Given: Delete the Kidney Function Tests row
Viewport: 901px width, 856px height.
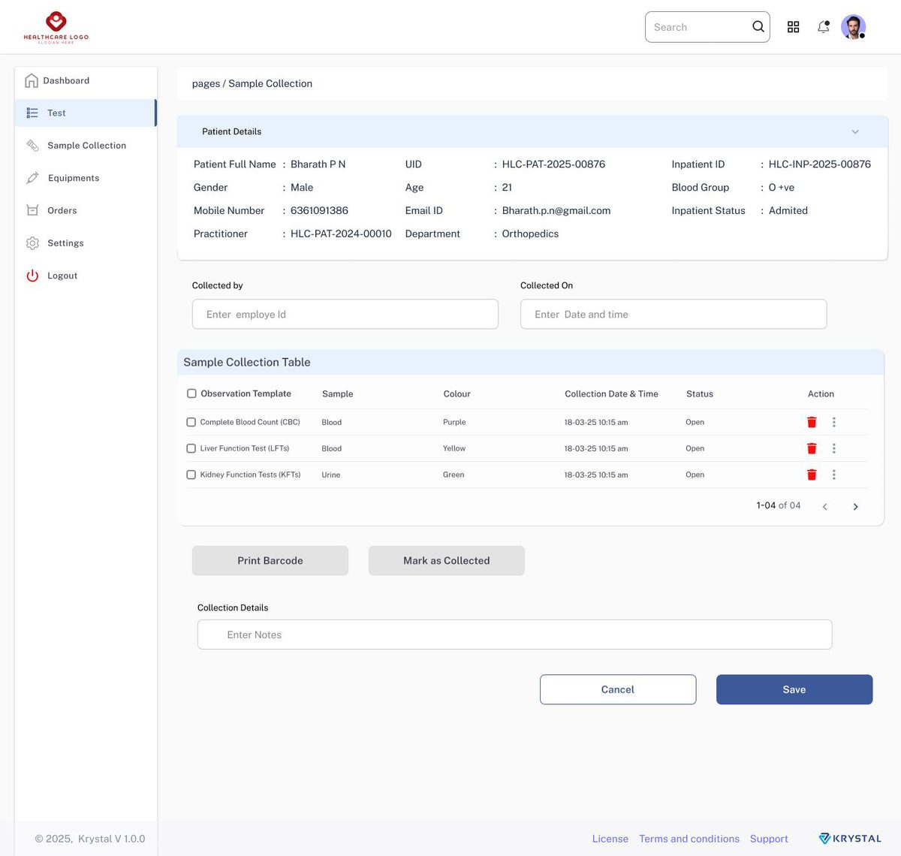Looking at the screenshot, I should (x=812, y=475).
